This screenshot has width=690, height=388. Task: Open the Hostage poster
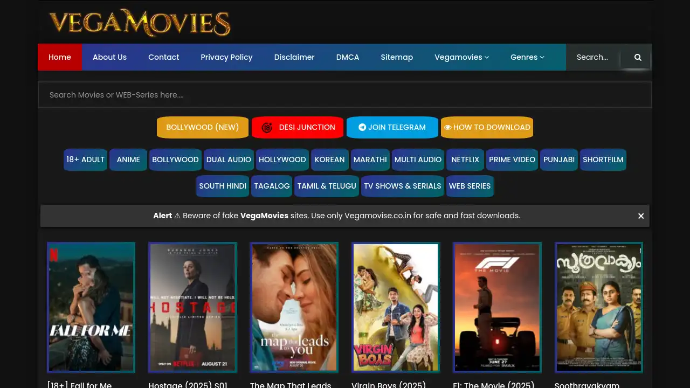192,307
